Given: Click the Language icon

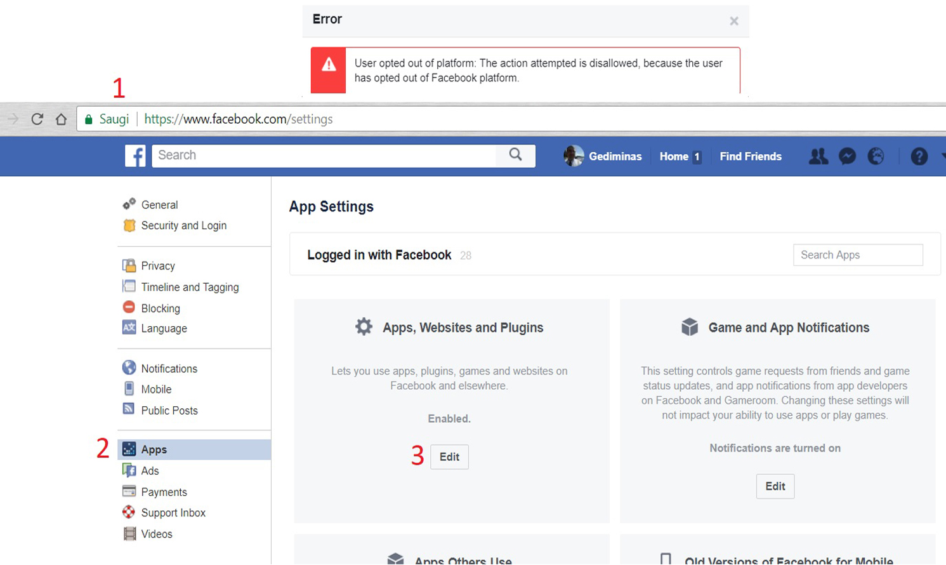Looking at the screenshot, I should click(x=129, y=328).
